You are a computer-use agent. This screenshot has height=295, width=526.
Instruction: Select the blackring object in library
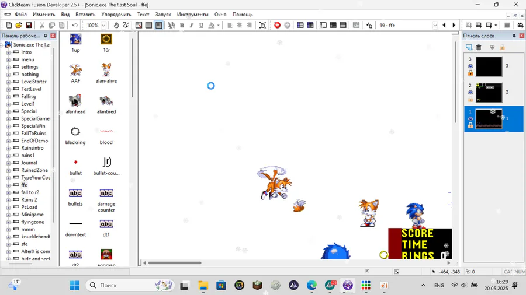[x=75, y=135]
